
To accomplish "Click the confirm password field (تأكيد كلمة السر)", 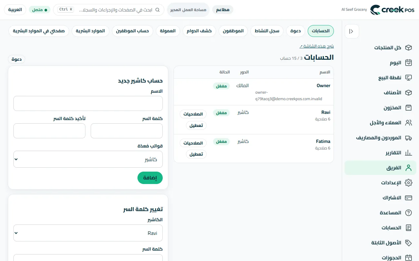I will click(x=49, y=131).
